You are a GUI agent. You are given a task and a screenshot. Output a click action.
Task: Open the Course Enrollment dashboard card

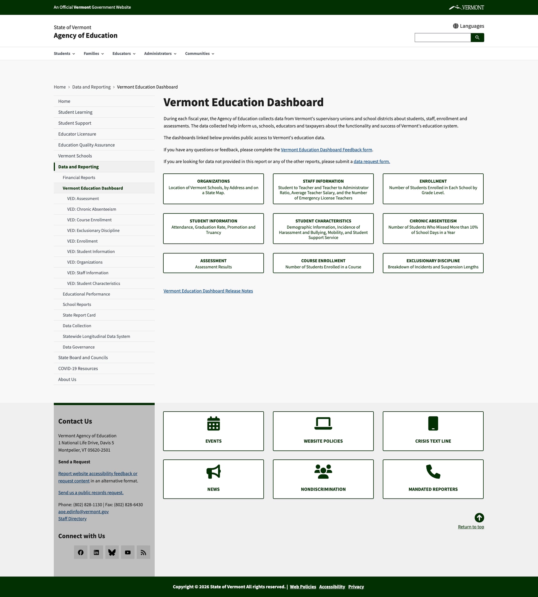(323, 263)
